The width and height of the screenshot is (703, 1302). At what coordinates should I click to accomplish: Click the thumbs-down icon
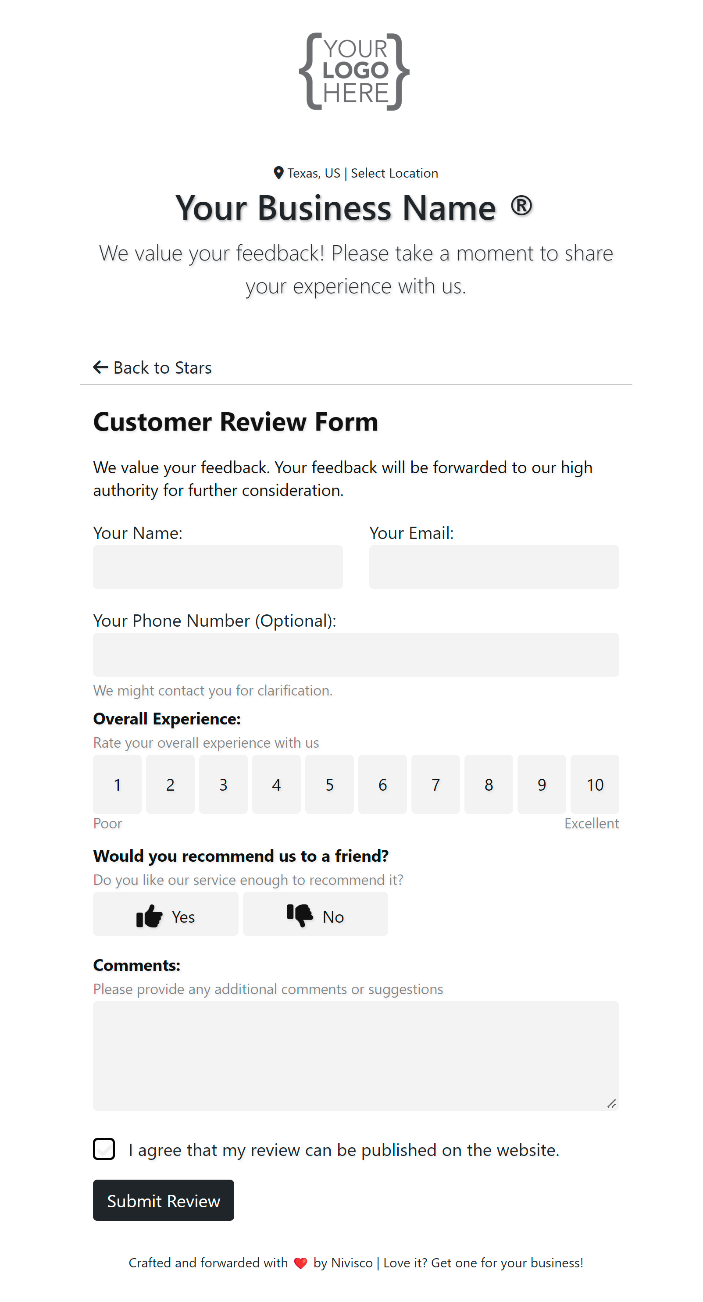(x=300, y=915)
